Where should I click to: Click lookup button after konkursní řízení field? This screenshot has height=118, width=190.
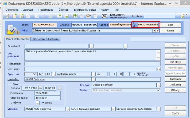[94, 74]
